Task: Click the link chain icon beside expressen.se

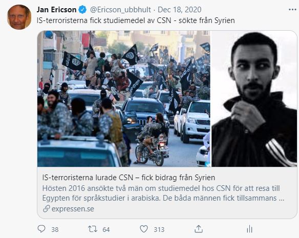Action: click(47, 209)
